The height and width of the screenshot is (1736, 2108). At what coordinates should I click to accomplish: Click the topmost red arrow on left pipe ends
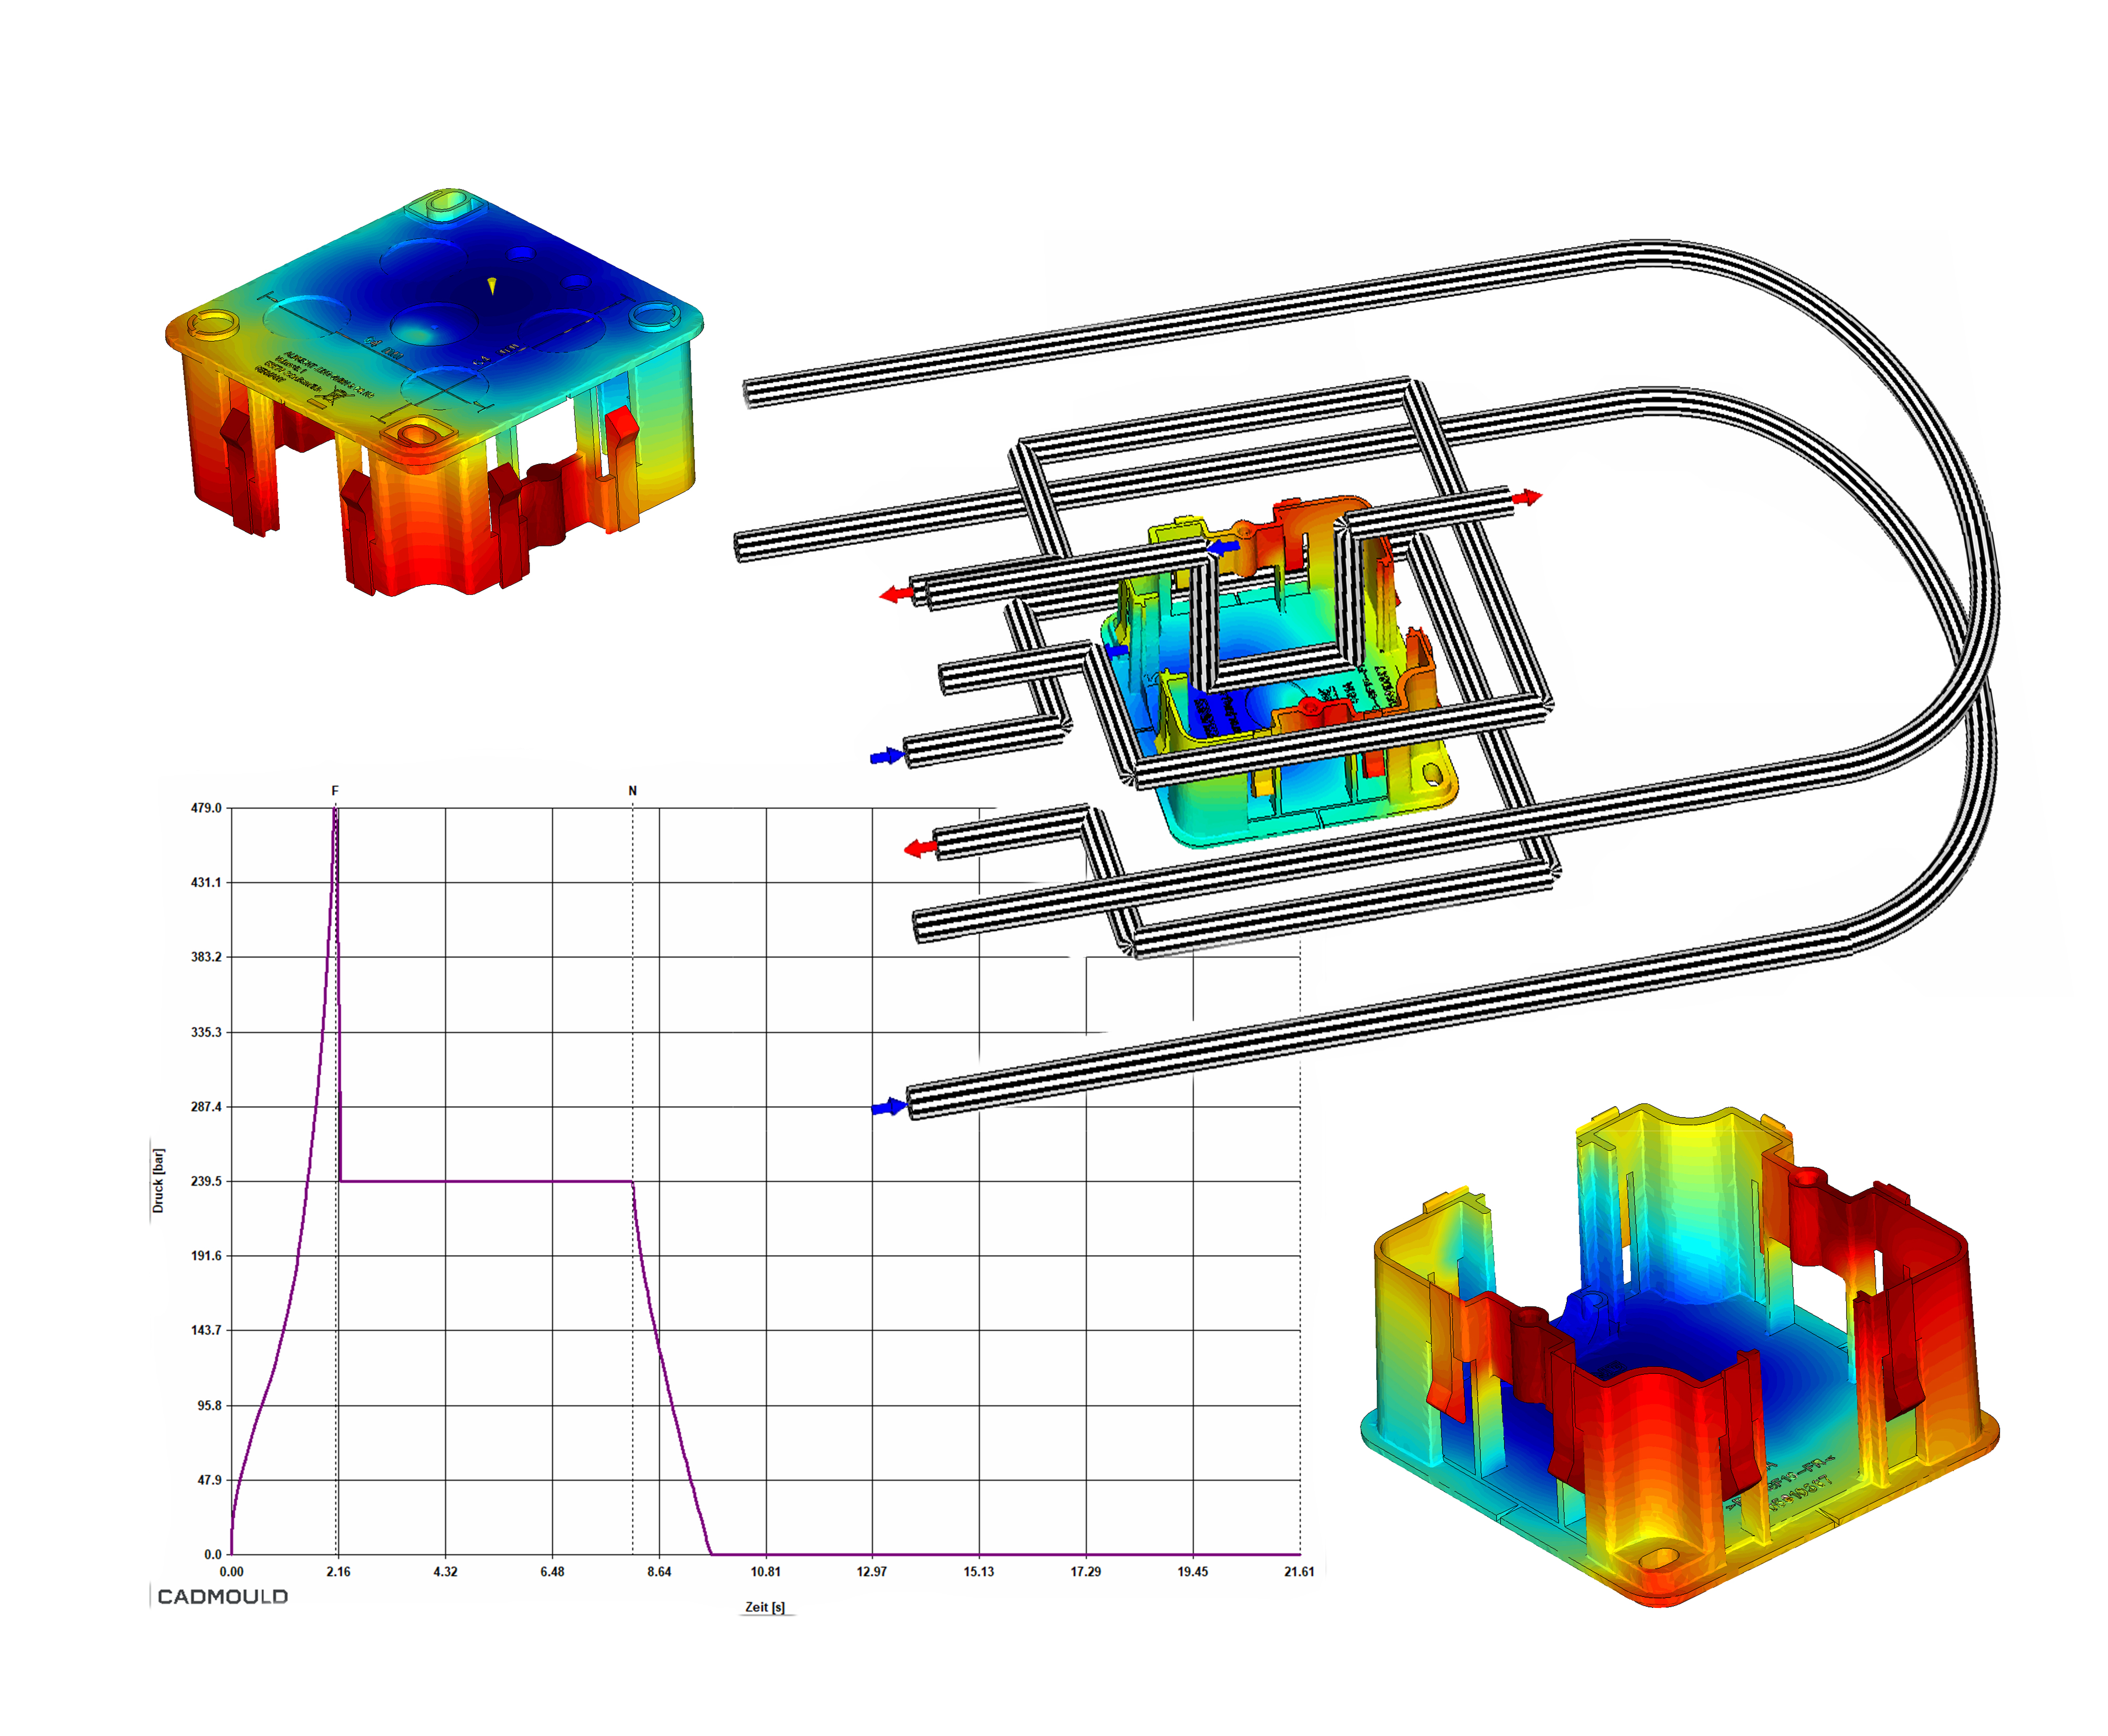(896, 595)
